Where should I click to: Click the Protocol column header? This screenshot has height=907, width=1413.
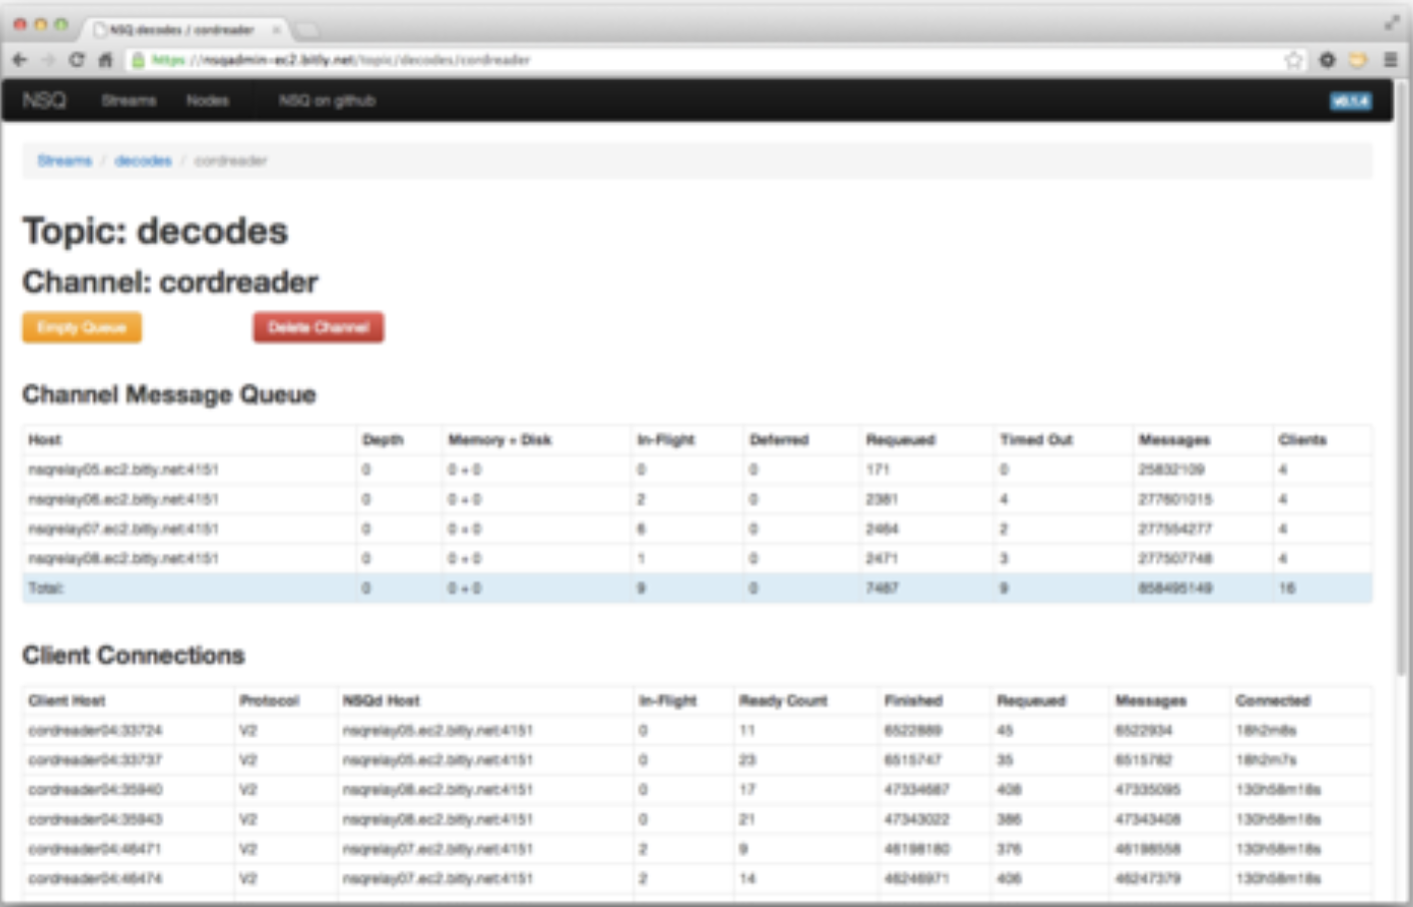click(270, 700)
